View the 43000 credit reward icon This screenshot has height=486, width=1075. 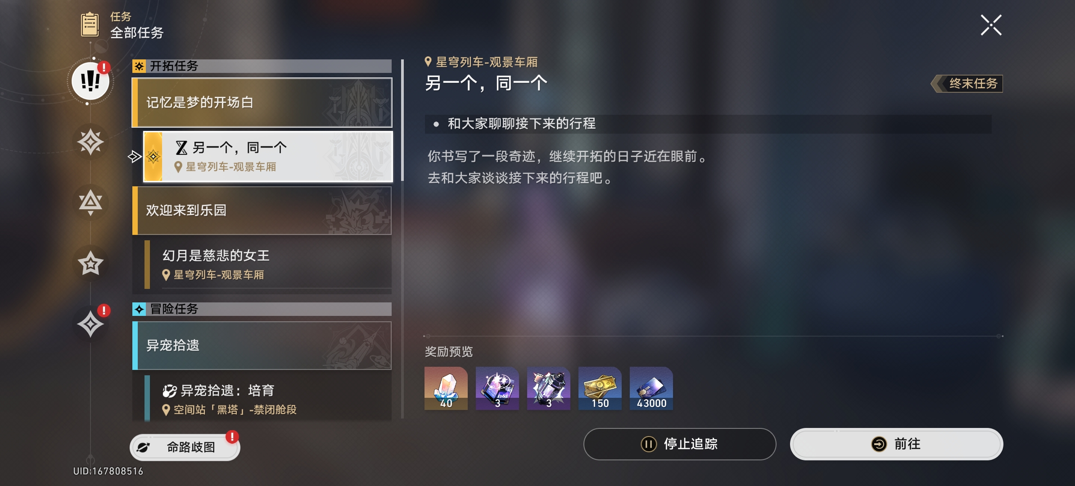coord(651,388)
